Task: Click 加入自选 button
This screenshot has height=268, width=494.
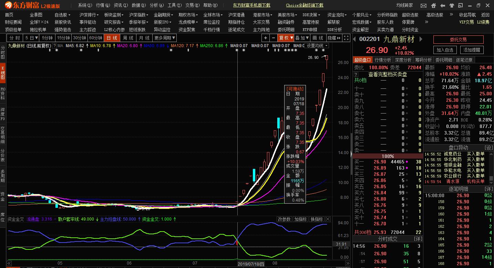Action: pyautogui.click(x=445, y=50)
